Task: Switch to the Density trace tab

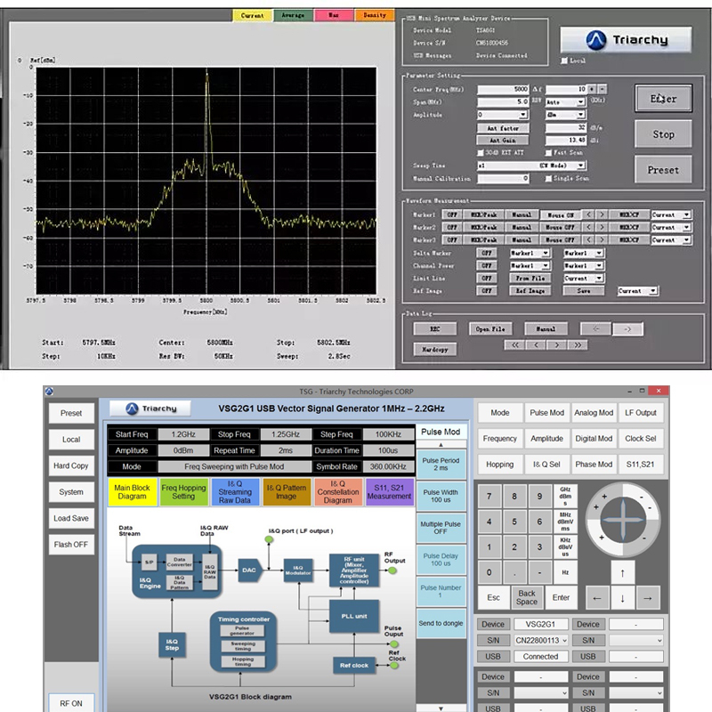Action: tap(374, 15)
